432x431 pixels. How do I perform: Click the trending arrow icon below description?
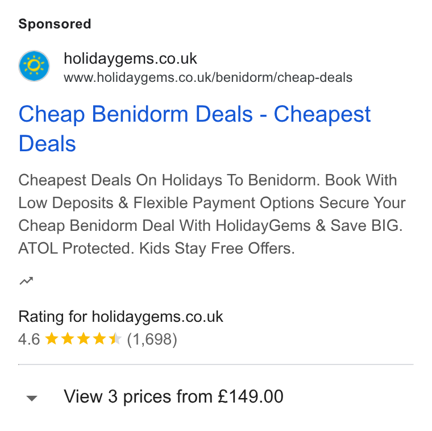(27, 281)
